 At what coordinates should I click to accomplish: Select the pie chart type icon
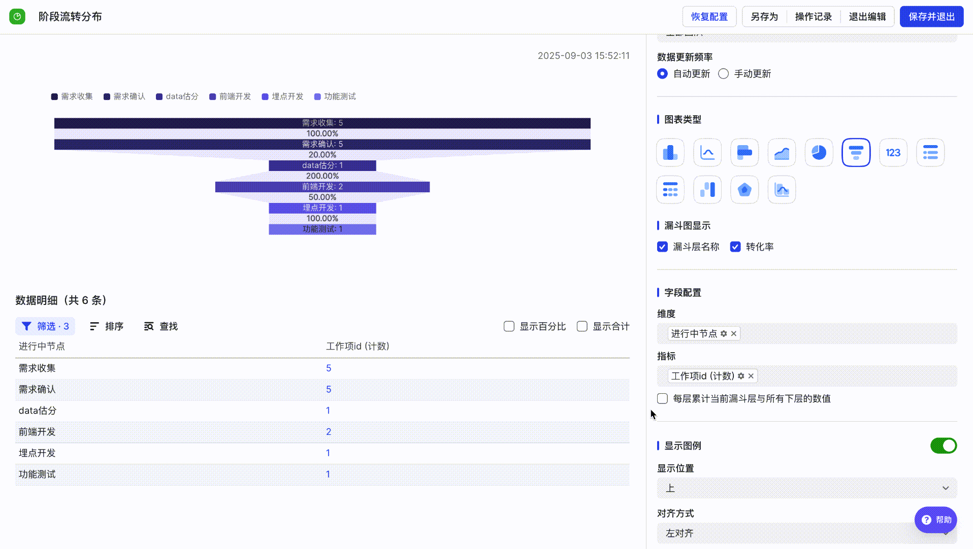(x=819, y=152)
